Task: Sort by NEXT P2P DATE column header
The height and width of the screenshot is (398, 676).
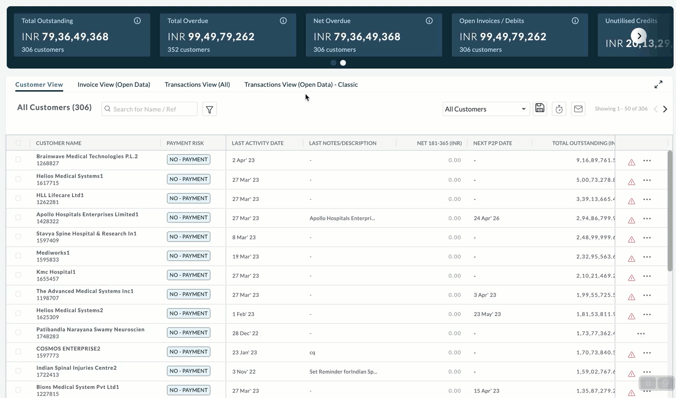Action: pos(493,143)
